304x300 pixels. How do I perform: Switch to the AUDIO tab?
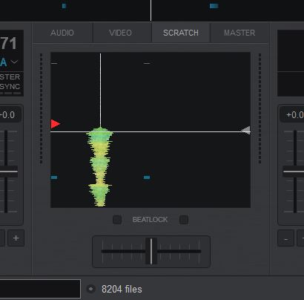(x=62, y=33)
